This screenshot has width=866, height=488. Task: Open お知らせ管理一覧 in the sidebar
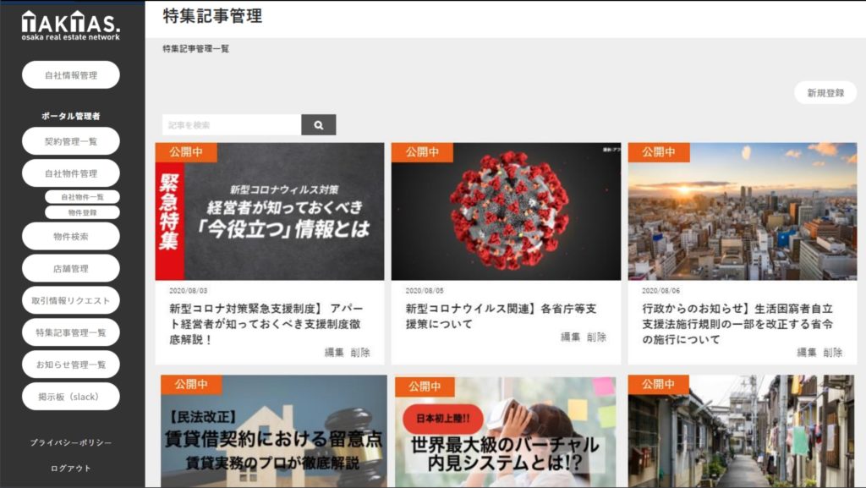tap(71, 365)
